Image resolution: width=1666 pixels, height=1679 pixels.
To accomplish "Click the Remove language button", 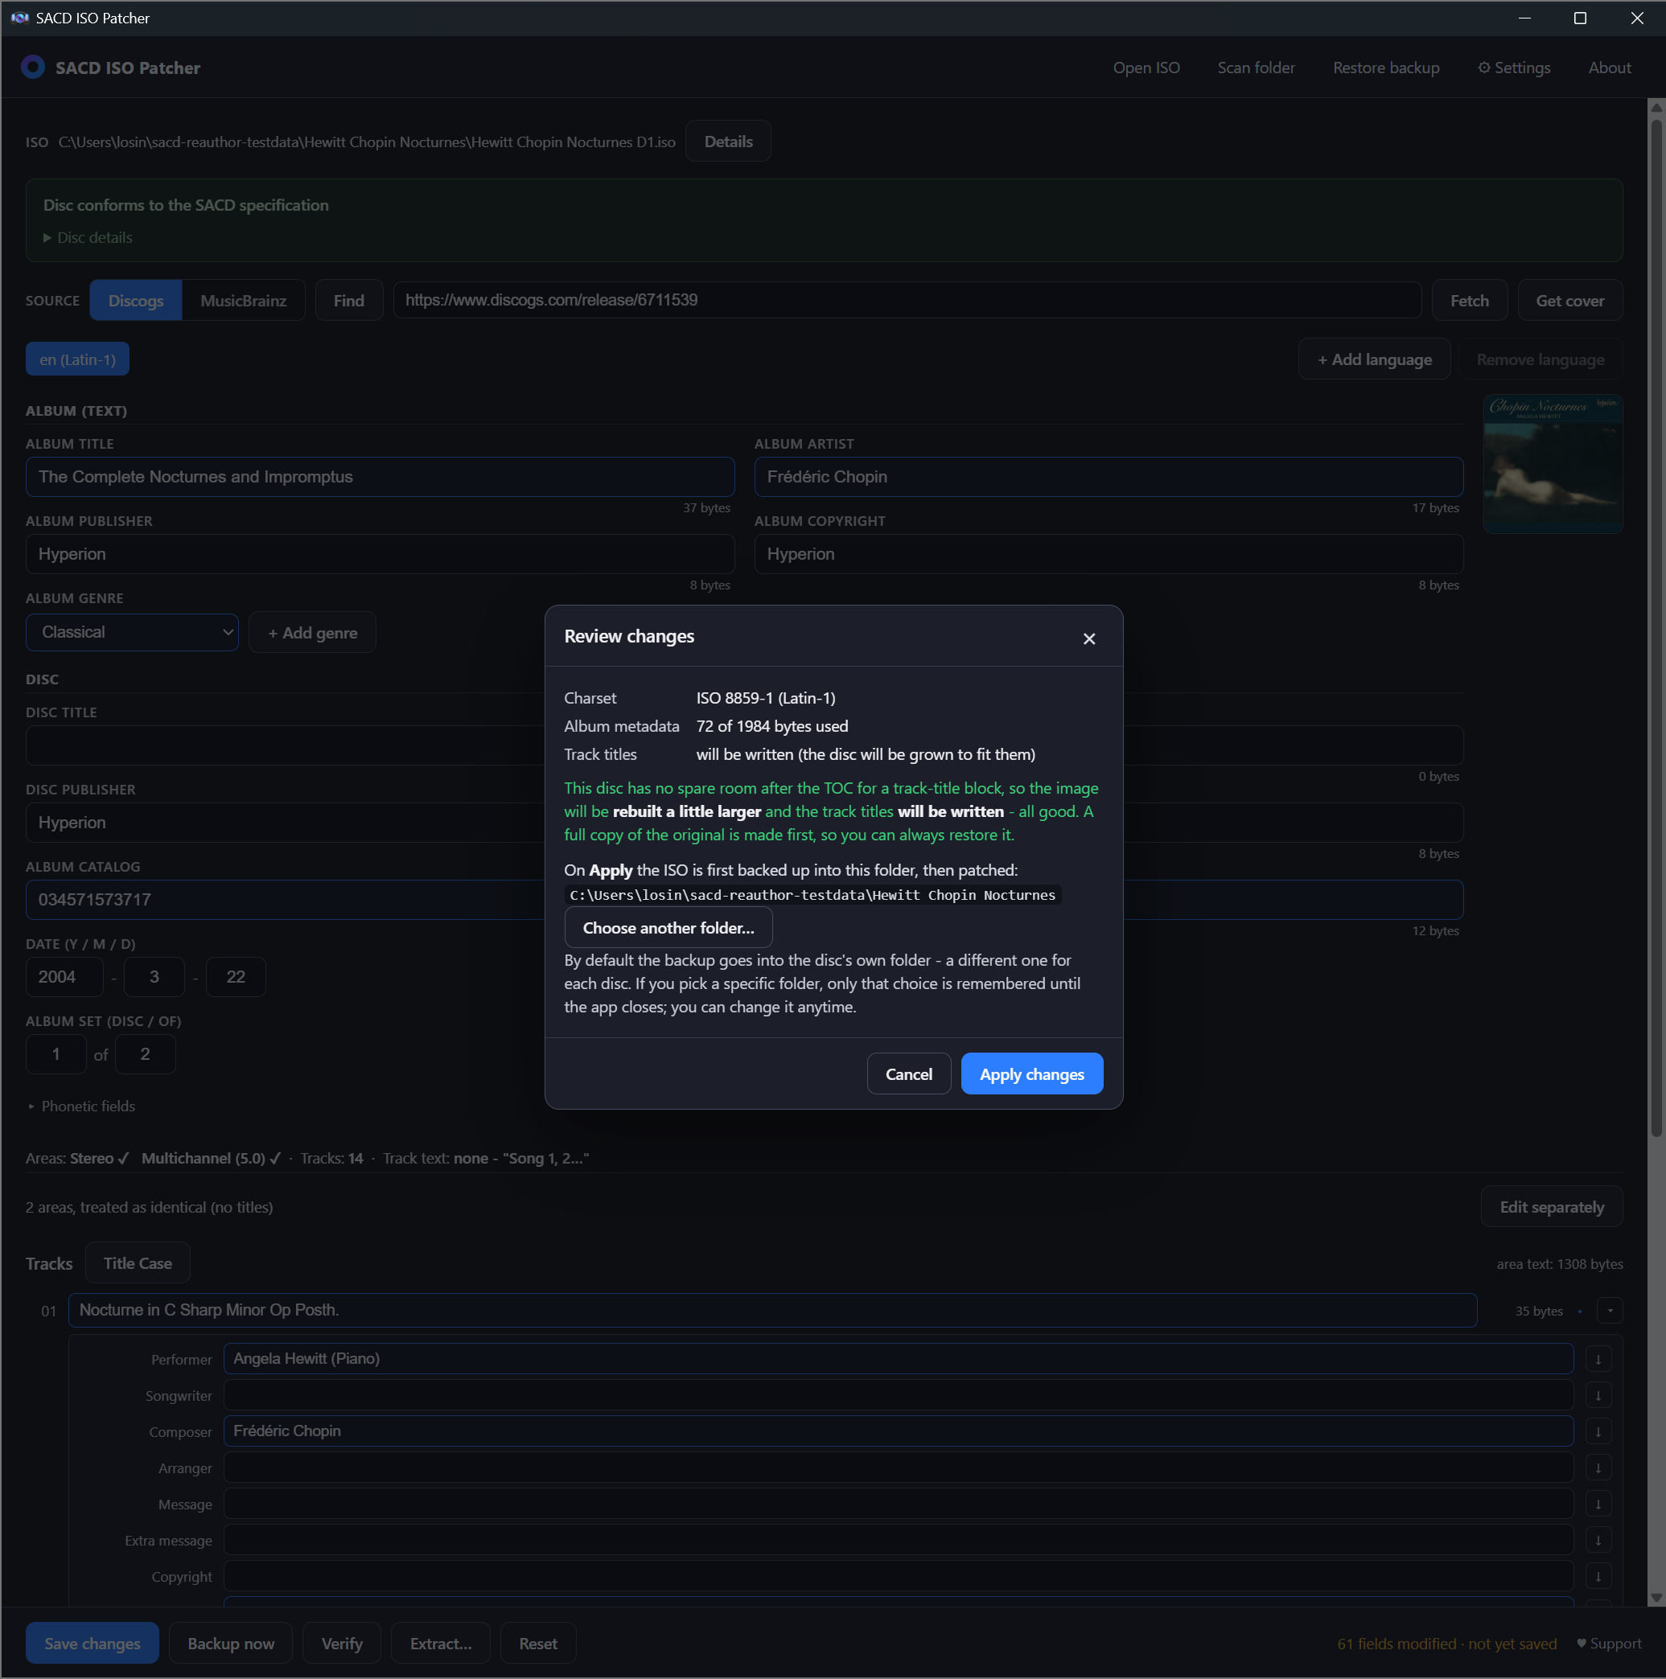I will click(x=1540, y=359).
